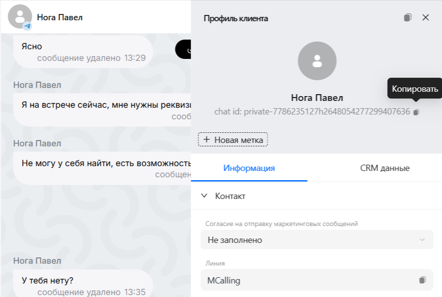Close the Профиль клиента panel
This screenshot has width=442, height=297.
426,18
